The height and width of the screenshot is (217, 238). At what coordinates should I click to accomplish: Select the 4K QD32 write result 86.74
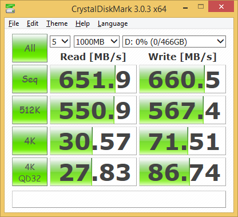183,172
